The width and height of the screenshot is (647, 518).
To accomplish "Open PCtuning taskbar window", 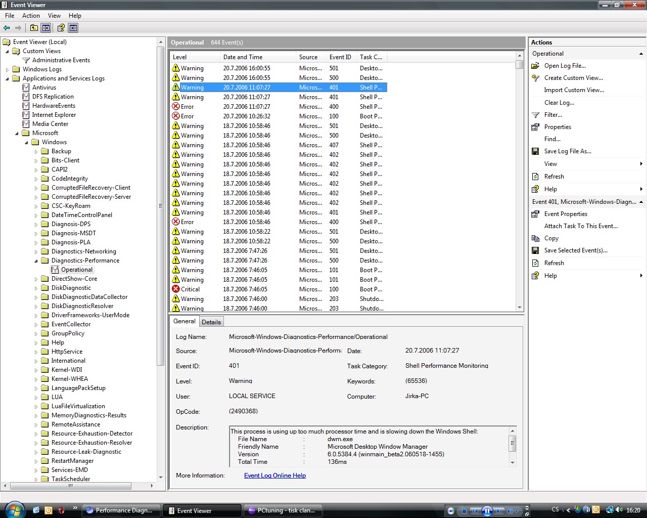I will pyautogui.click(x=283, y=510).
